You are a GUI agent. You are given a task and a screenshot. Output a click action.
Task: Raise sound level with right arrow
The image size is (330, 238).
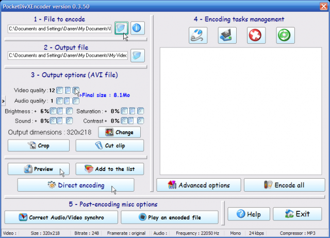tap(69, 121)
